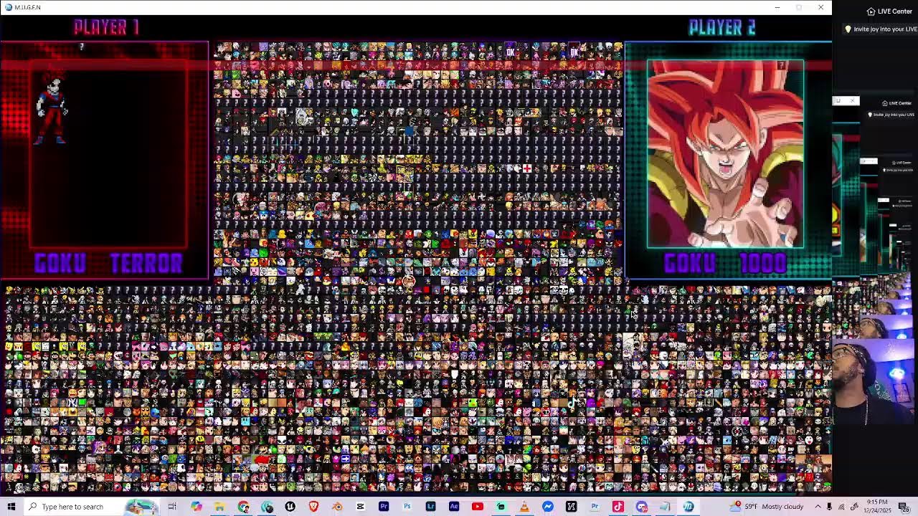Open Adobe After Effects taskbar icon

(x=454, y=507)
